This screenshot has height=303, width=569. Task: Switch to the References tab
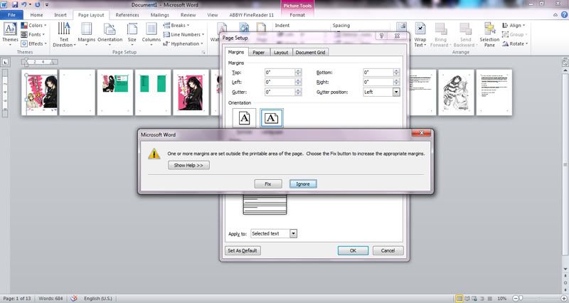point(127,15)
